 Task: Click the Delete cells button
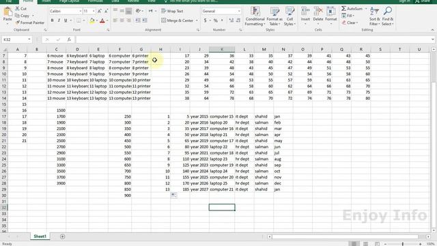[318, 15]
